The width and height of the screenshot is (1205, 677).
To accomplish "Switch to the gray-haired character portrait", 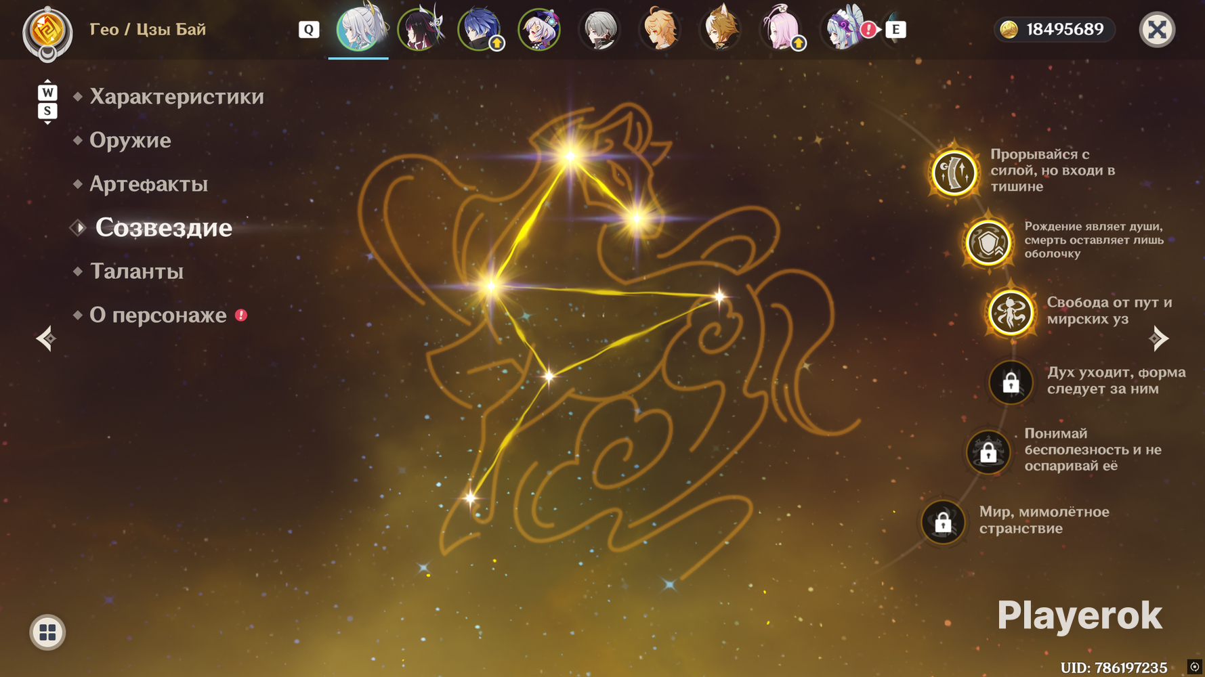I will click(600, 29).
